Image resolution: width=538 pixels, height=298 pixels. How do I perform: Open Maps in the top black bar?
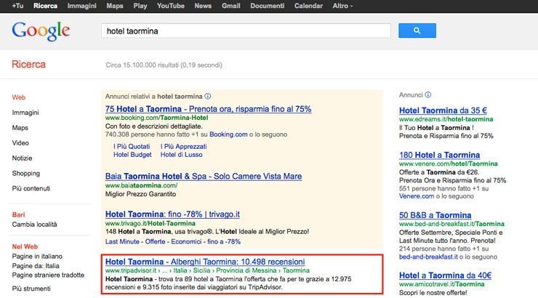pyautogui.click(x=115, y=6)
